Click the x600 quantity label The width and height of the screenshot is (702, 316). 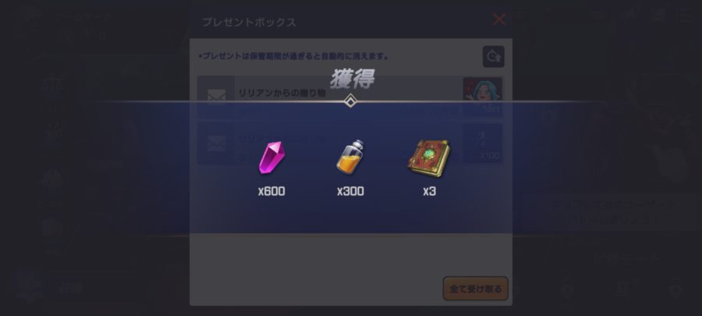271,192
